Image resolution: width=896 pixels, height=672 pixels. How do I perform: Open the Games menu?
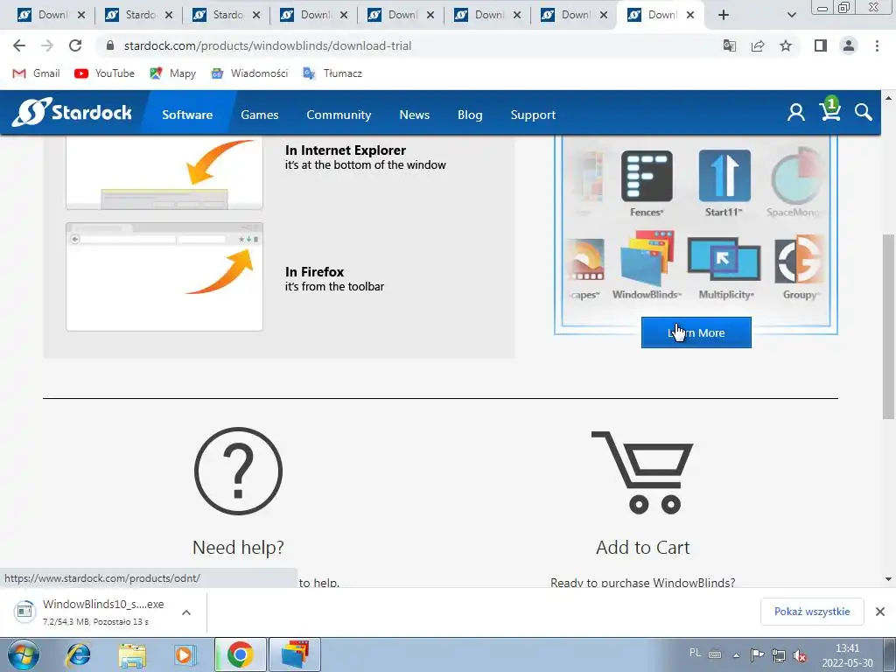[259, 115]
